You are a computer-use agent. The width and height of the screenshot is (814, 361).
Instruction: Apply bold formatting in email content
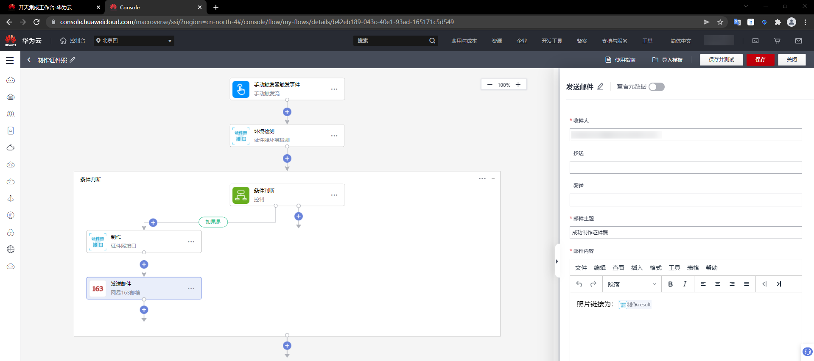coord(671,284)
